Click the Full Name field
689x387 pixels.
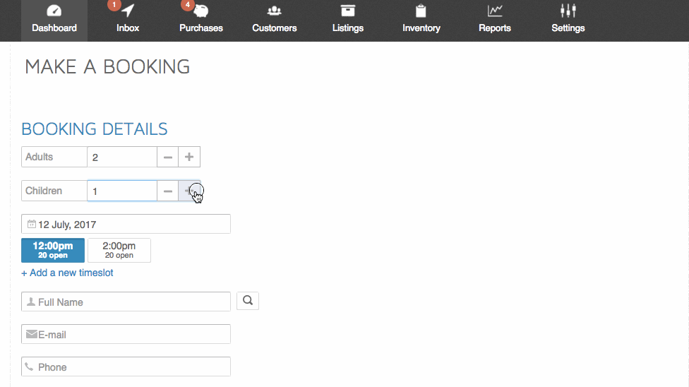tap(126, 302)
